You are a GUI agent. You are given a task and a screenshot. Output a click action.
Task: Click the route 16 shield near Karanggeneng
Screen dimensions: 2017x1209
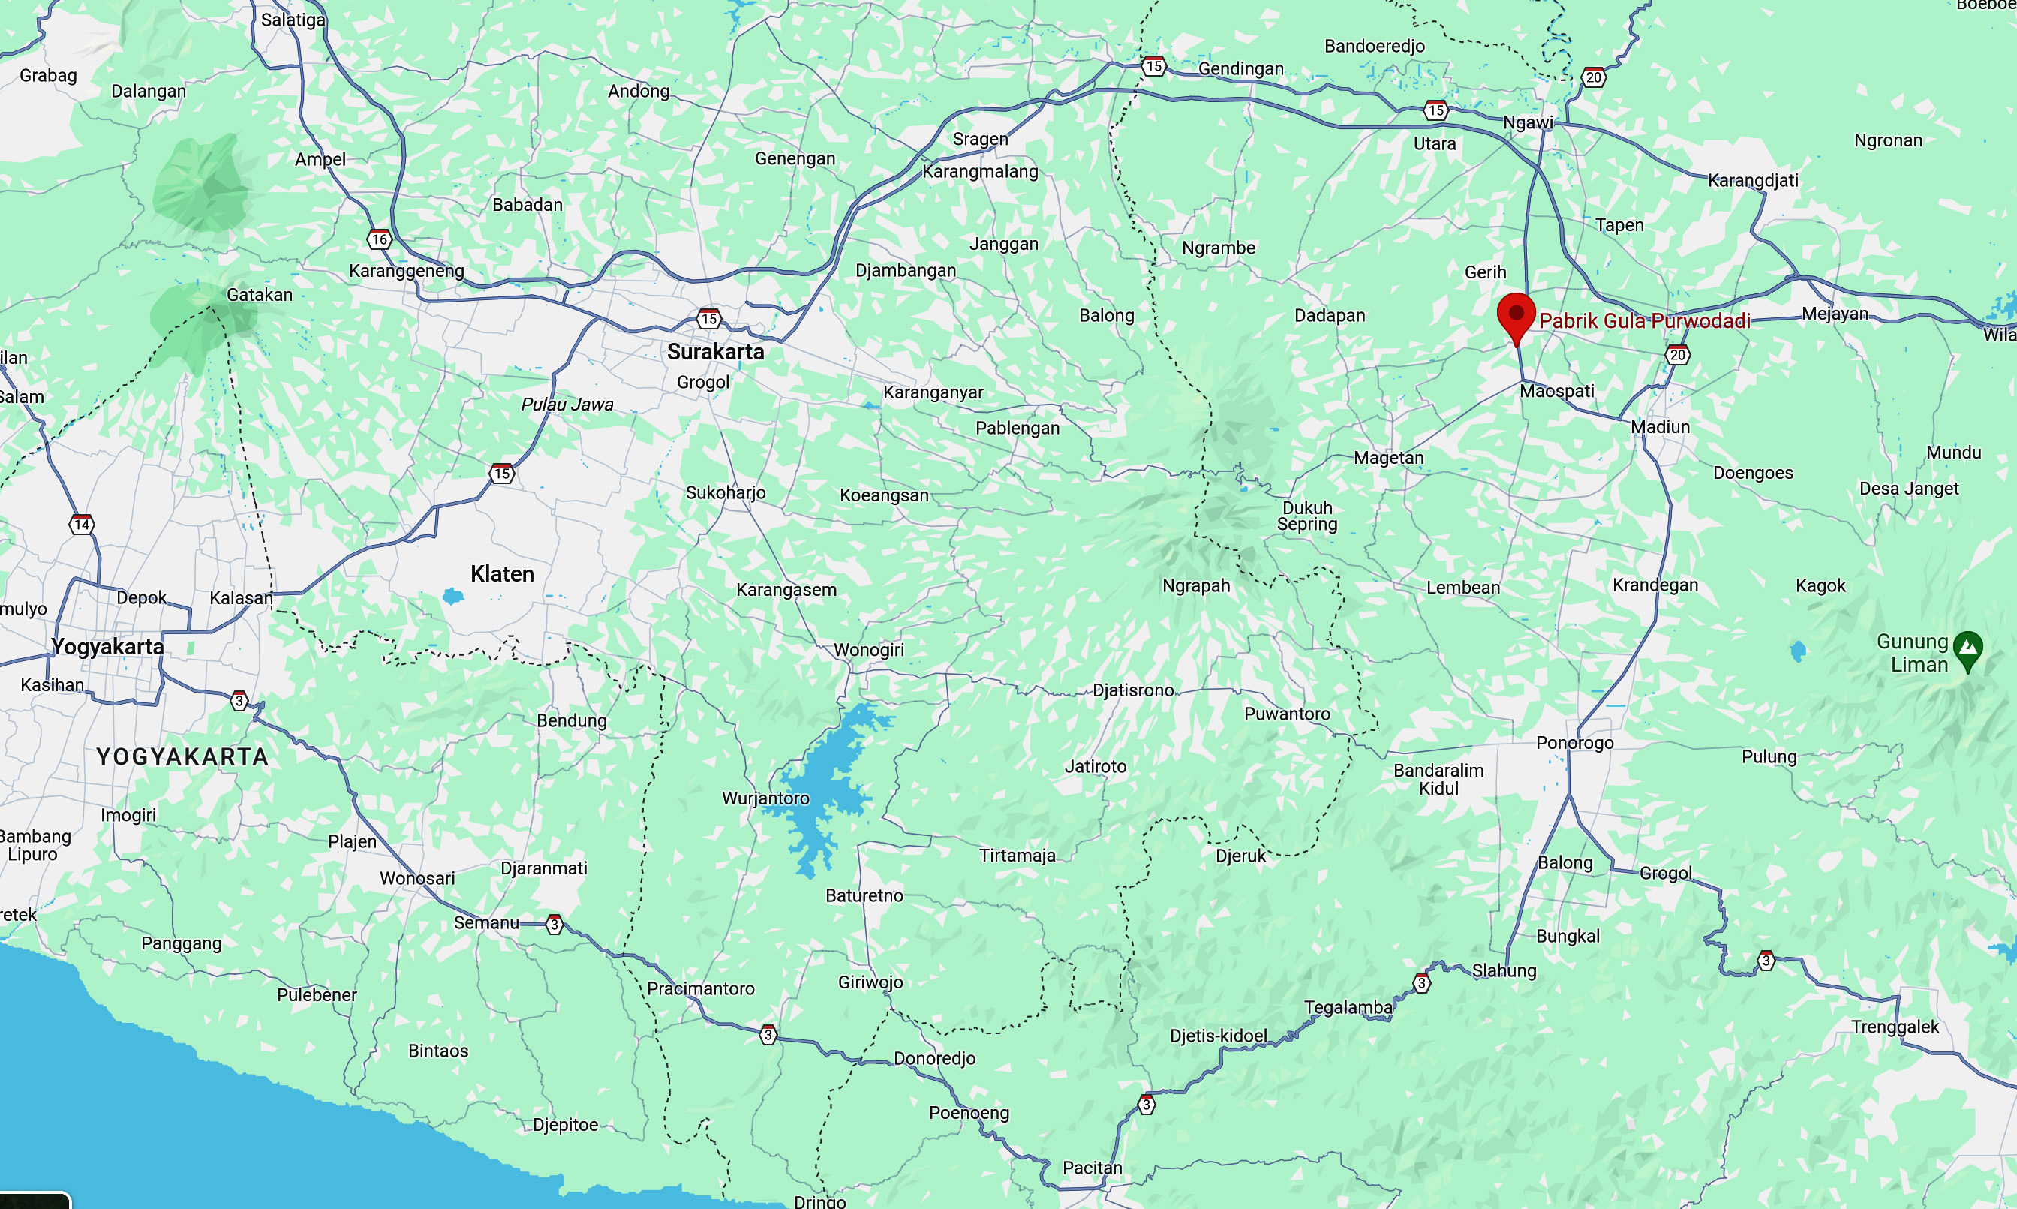coord(380,239)
